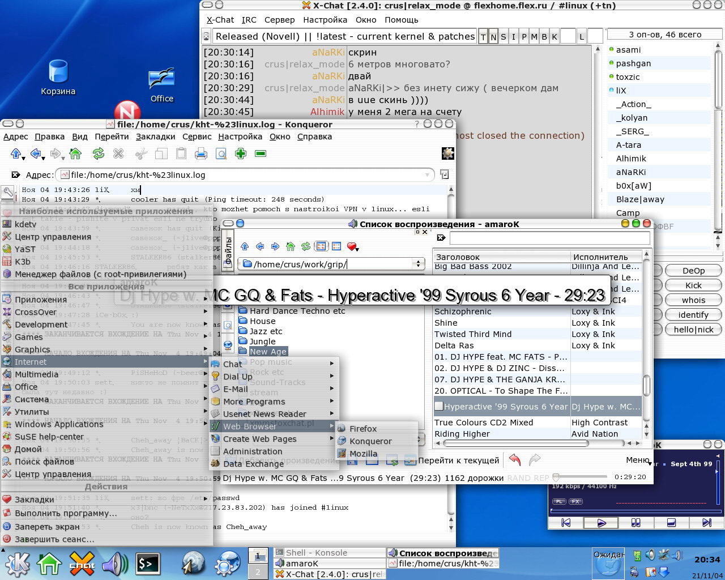
Task: Click amaroK playlist Undo red arrow
Action: coord(514,460)
